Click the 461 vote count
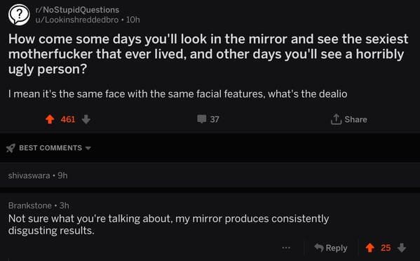Image resolution: width=420 pixels, height=261 pixels. [x=68, y=119]
